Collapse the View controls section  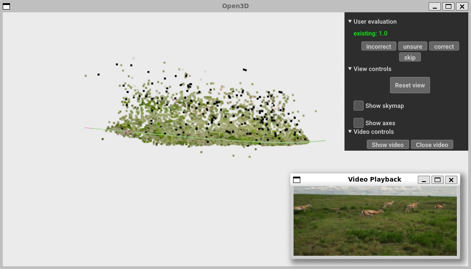tap(350, 69)
